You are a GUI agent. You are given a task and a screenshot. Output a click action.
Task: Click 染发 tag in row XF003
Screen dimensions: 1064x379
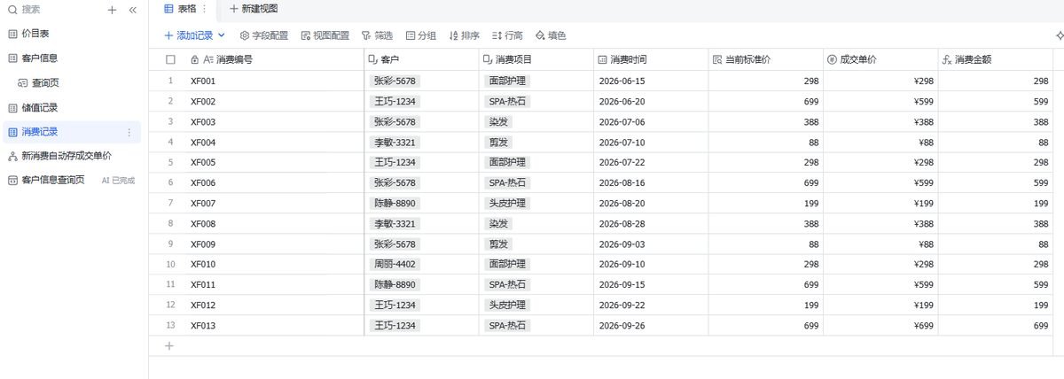pos(499,121)
